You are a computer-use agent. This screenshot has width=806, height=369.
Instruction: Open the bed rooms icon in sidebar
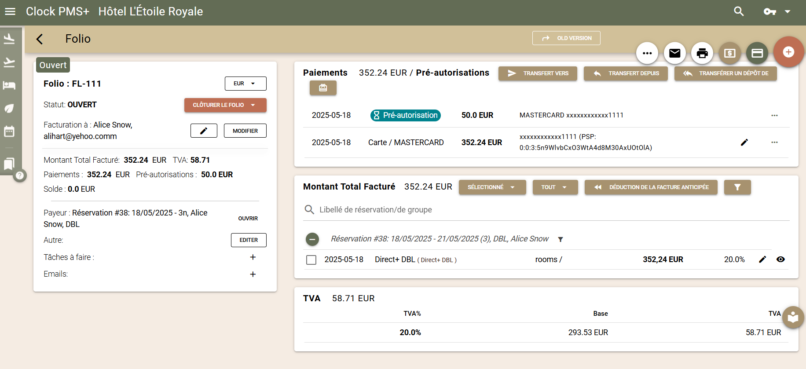[x=9, y=85]
